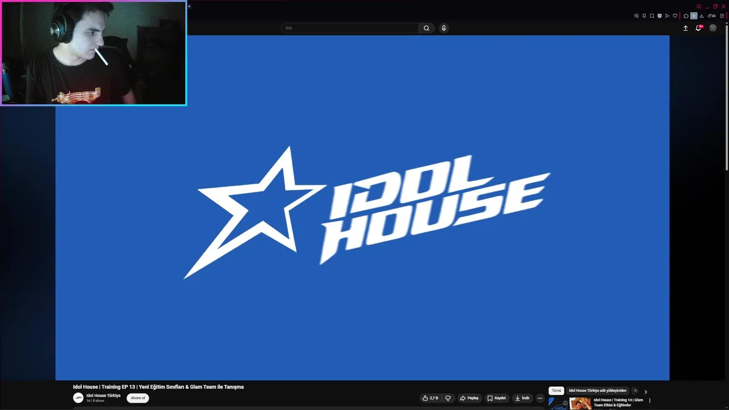Open browser extensions cube icon
729x410 pixels.
tap(686, 16)
